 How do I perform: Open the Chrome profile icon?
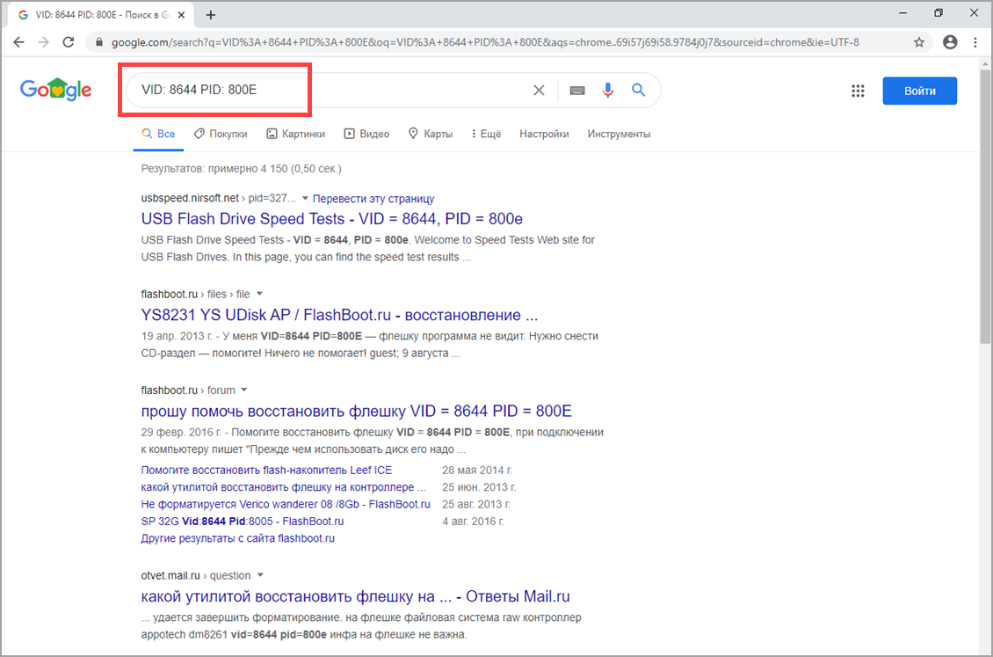click(x=950, y=42)
